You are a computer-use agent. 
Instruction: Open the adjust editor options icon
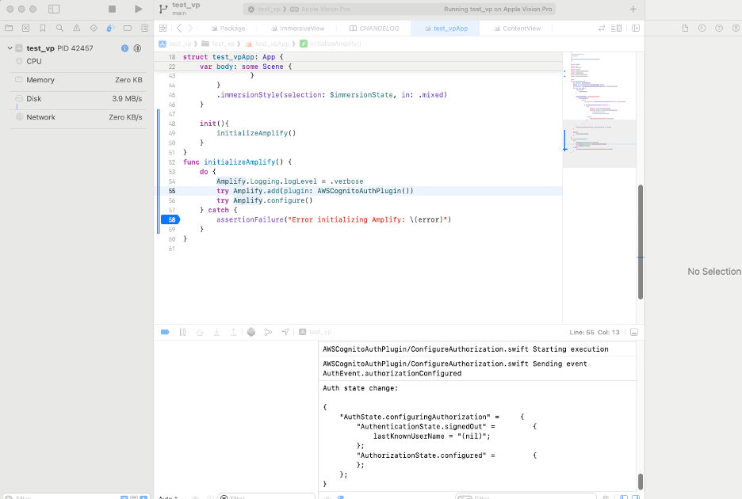coord(615,28)
